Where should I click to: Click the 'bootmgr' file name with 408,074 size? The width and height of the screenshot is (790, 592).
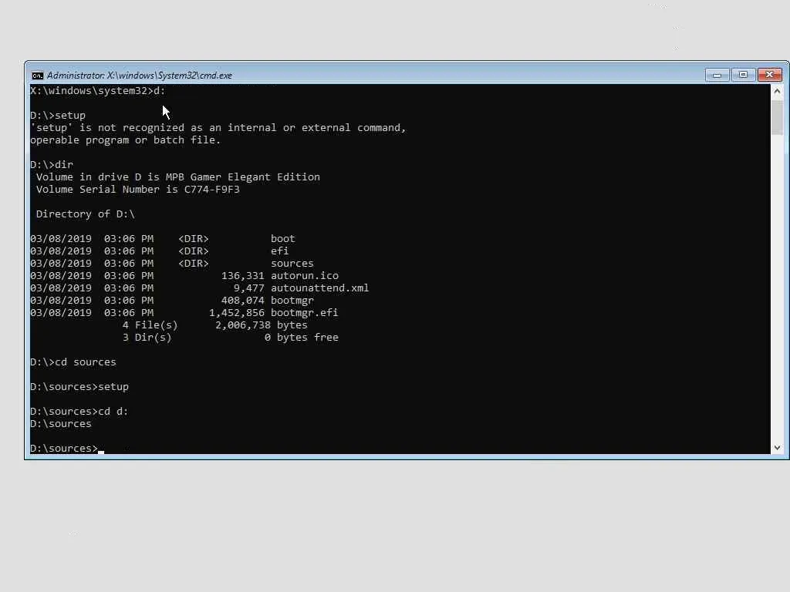(292, 300)
